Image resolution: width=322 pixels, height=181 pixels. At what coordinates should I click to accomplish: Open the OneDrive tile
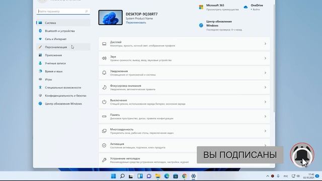click(x=254, y=7)
